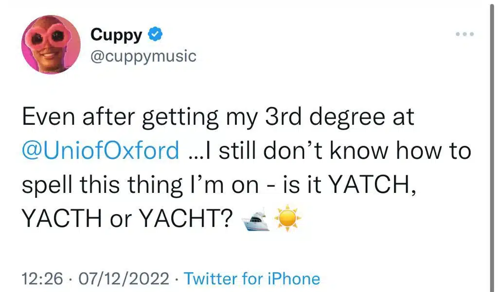Click the sun emoji in the tweet

point(286,218)
